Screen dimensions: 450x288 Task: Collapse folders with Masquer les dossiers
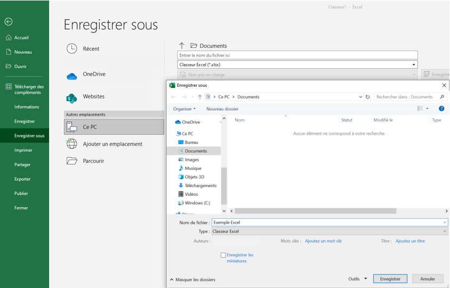(193, 279)
